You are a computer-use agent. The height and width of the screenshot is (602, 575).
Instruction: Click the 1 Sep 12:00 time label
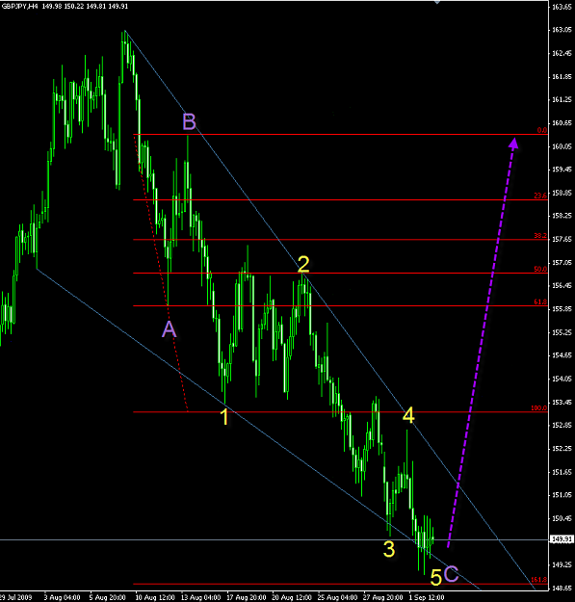(427, 597)
